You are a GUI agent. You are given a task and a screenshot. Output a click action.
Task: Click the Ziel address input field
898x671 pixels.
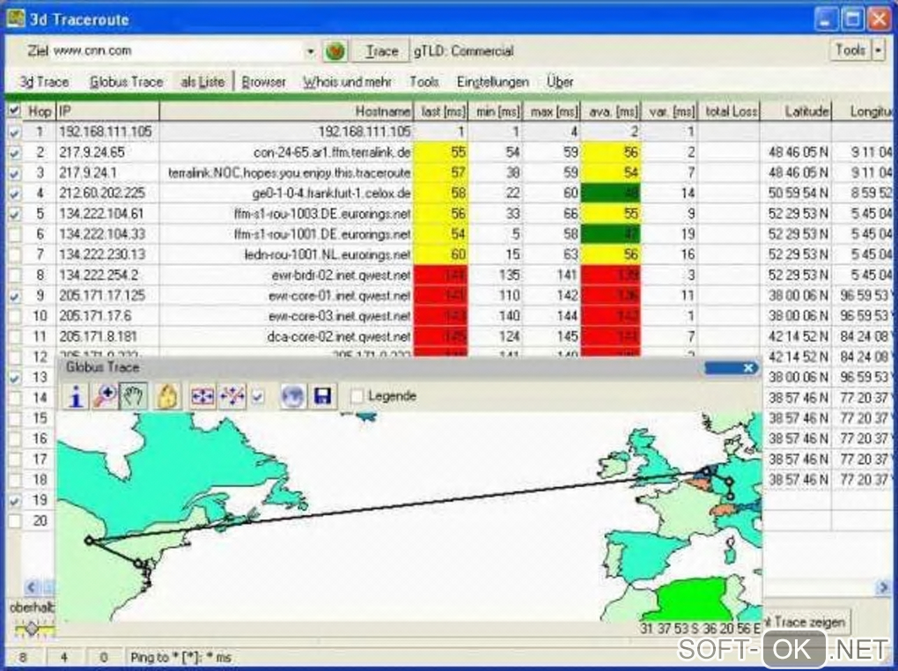click(178, 51)
